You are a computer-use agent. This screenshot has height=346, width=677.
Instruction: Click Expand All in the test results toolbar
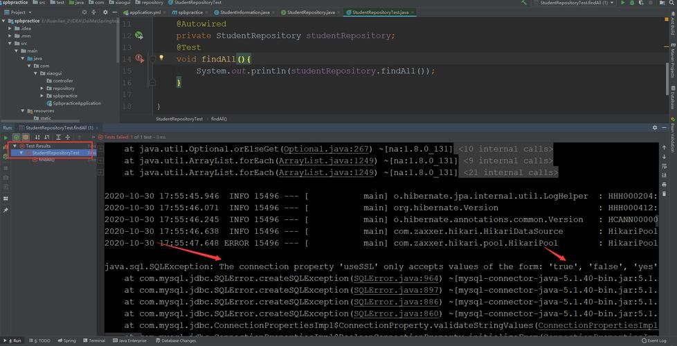[59, 137]
